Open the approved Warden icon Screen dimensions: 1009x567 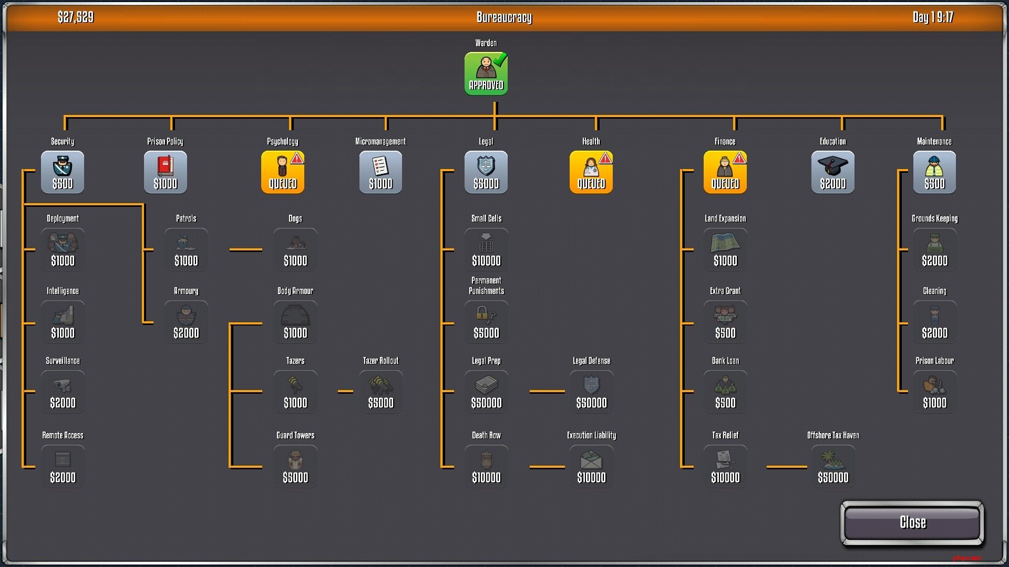click(x=486, y=73)
